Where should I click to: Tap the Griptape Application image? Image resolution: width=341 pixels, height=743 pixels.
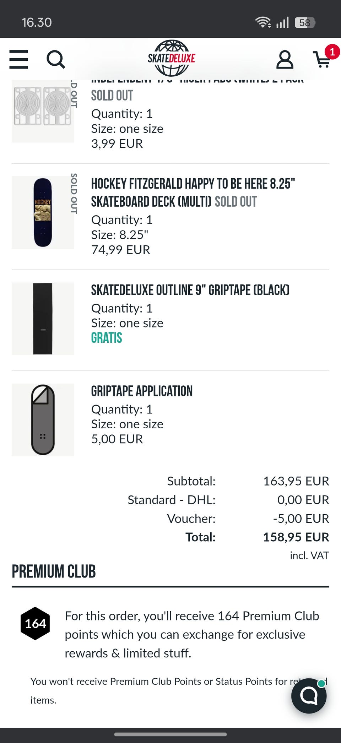click(x=43, y=419)
